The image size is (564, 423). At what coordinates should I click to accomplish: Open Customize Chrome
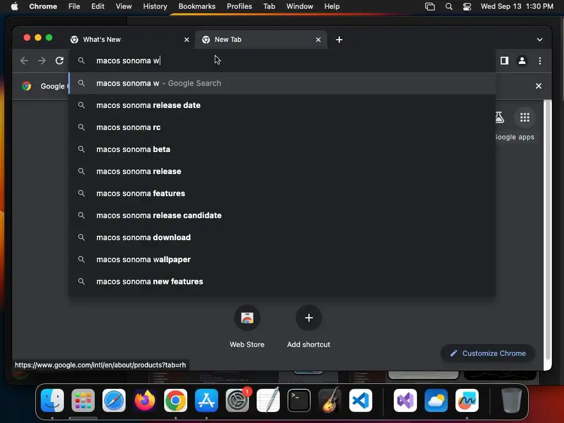[x=488, y=353]
